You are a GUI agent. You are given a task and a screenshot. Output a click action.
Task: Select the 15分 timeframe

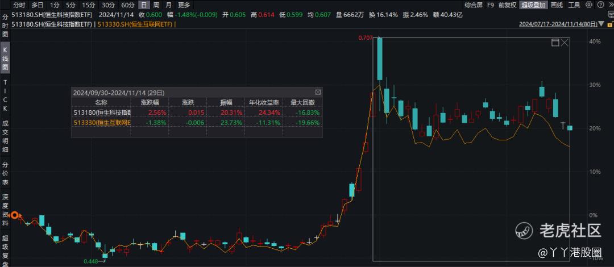click(89, 5)
